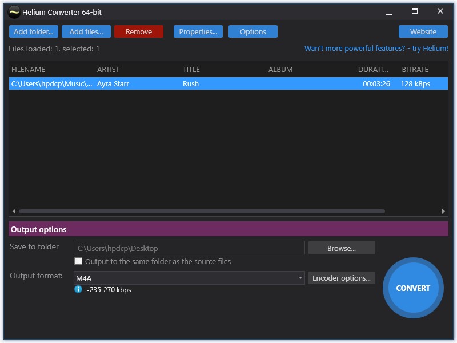457x343 pixels.
Task: Sort by the ALBUM column header
Action: 280,69
